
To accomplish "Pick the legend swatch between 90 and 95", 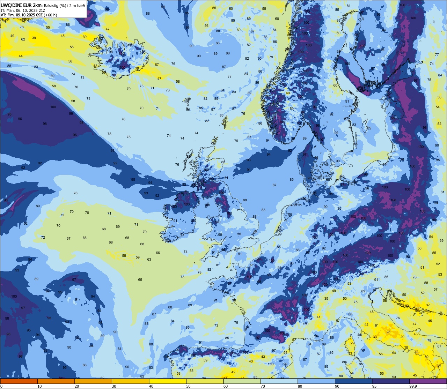I will (x=354, y=381).
